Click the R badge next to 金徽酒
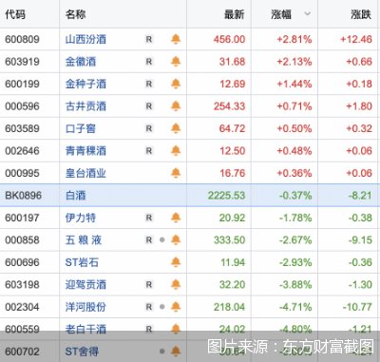380x362 pixels. pyautogui.click(x=149, y=62)
